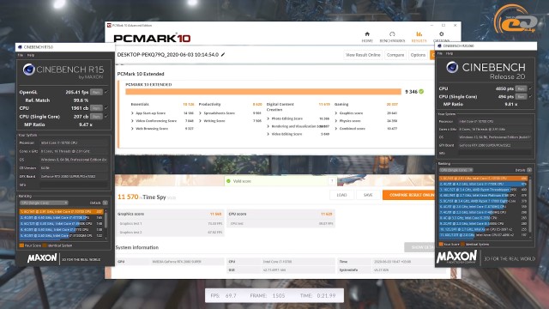Open the Results section in PCMark 10
The width and height of the screenshot is (549, 309).
coord(419,37)
